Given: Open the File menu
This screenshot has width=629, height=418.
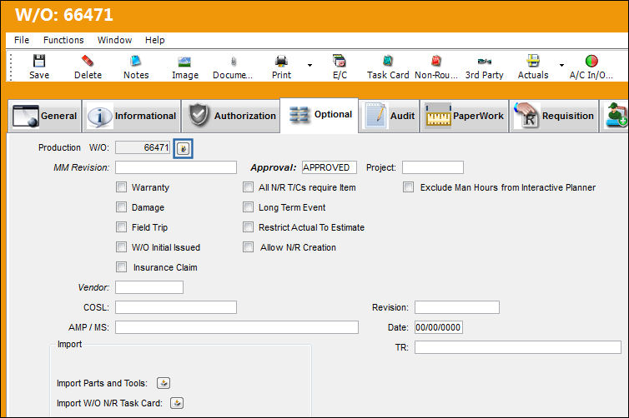Looking at the screenshot, I should (x=22, y=41).
